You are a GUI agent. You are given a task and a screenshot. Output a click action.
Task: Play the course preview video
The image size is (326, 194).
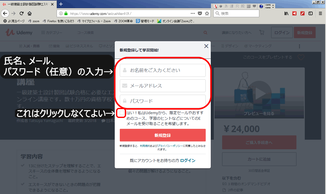click(x=259, y=93)
